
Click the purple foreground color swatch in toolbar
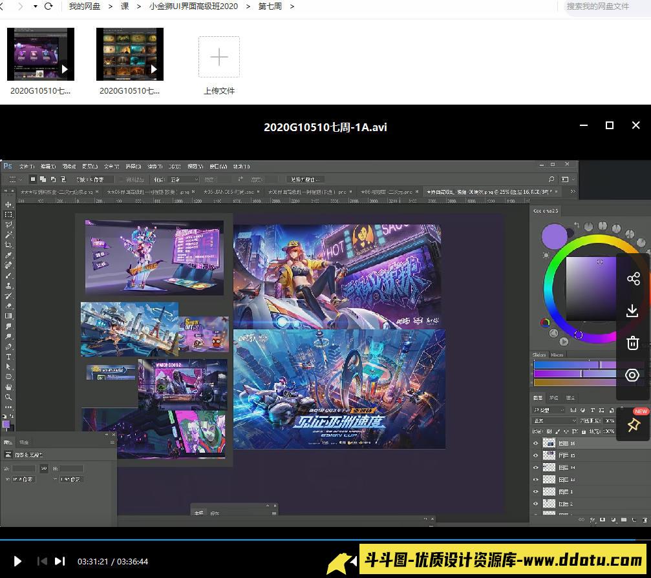6,424
